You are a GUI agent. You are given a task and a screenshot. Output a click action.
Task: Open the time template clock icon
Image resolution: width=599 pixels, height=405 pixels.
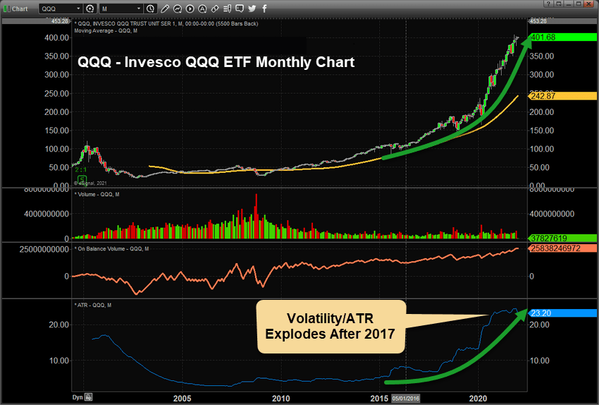(x=151, y=8)
